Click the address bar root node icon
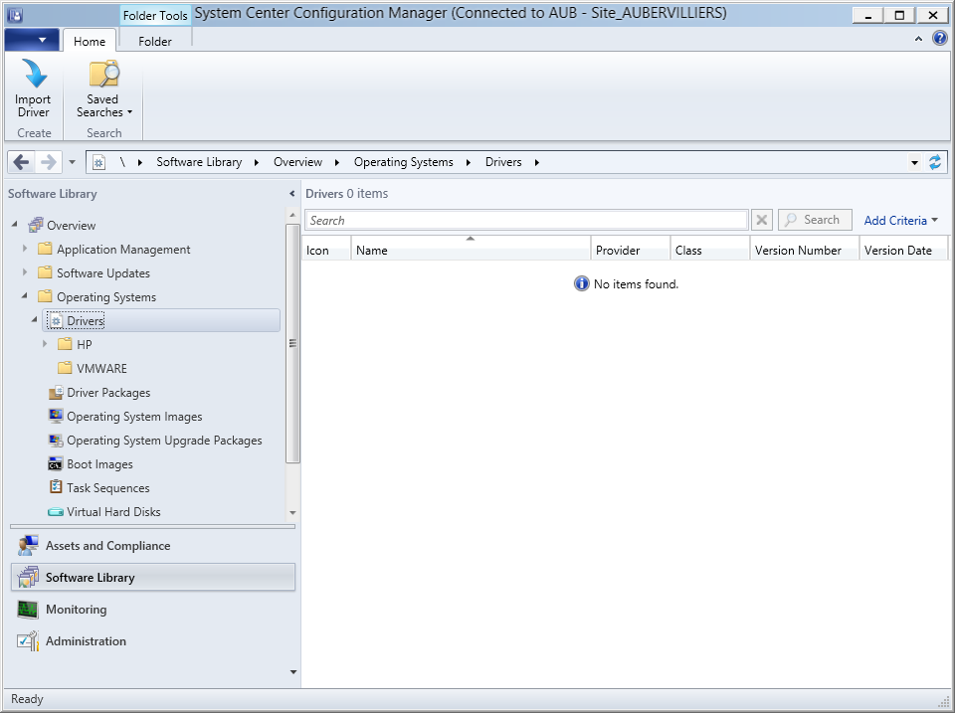Image resolution: width=955 pixels, height=713 pixels. pyautogui.click(x=98, y=162)
